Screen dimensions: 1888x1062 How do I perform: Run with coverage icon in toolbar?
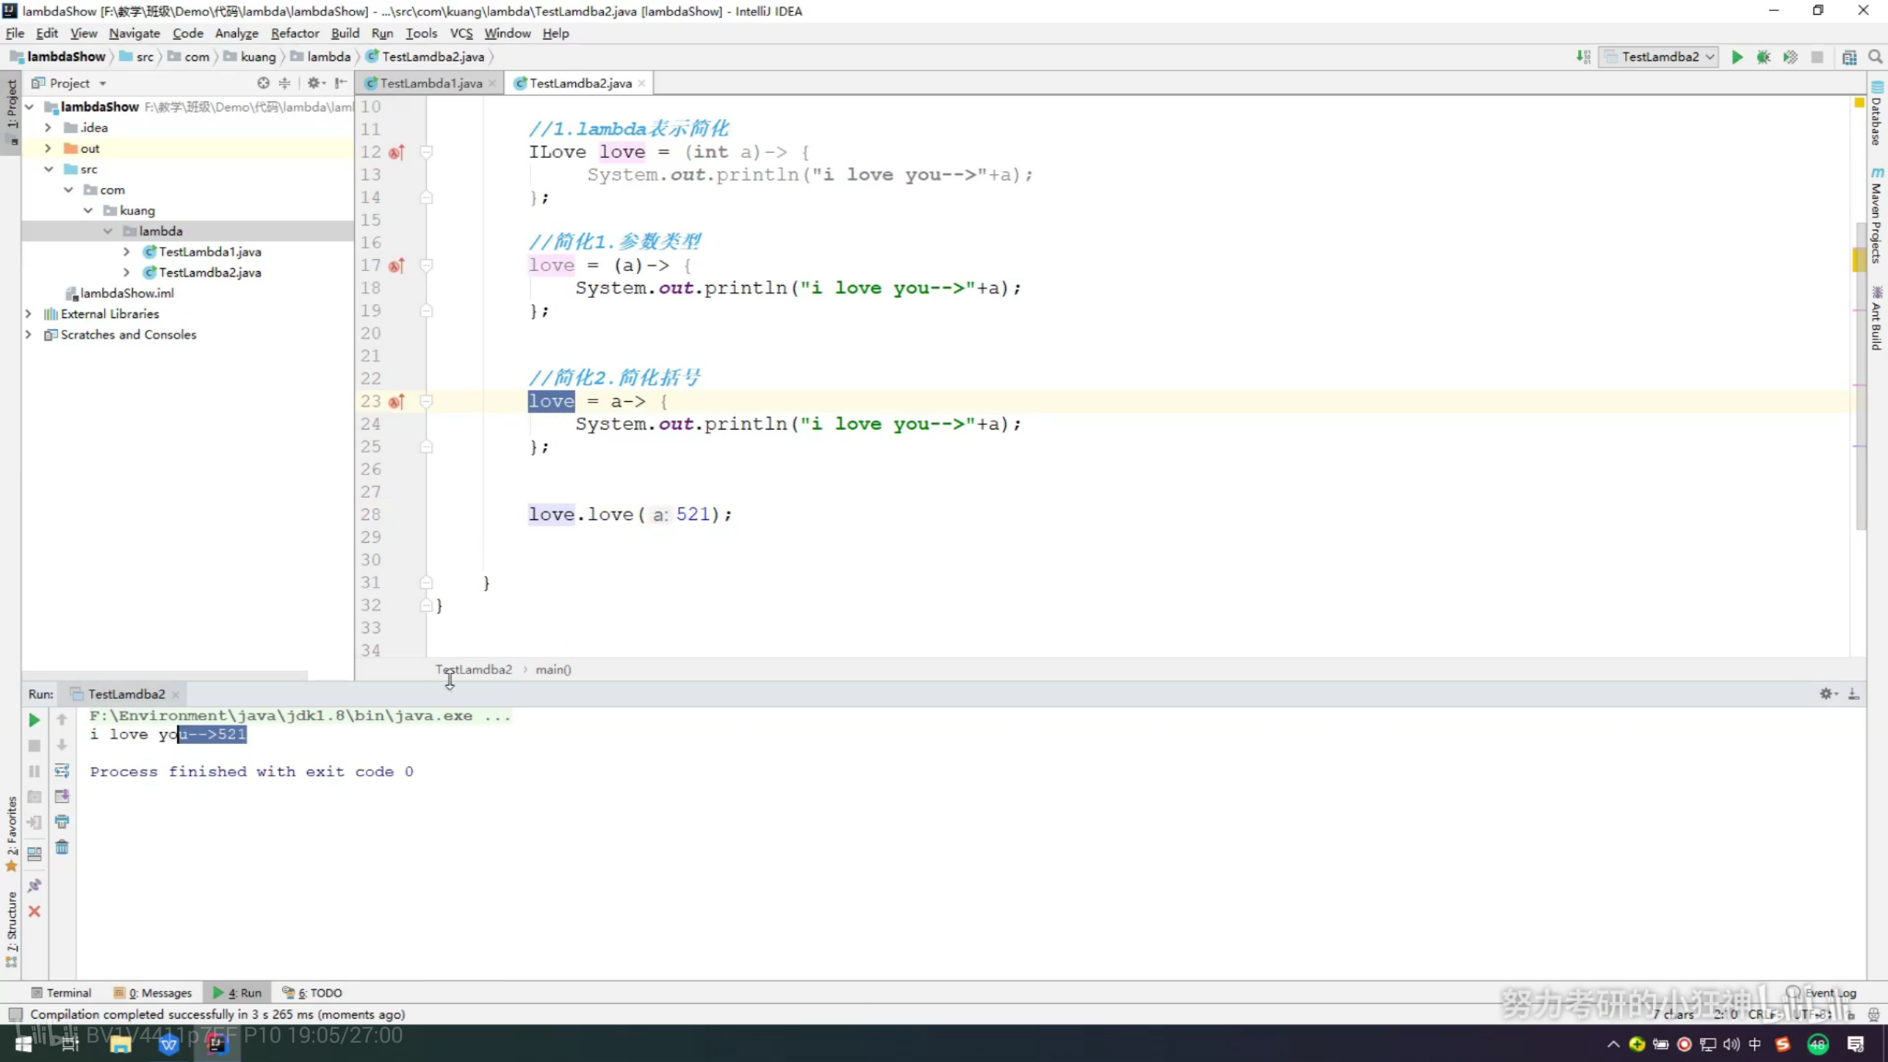pos(1790,57)
